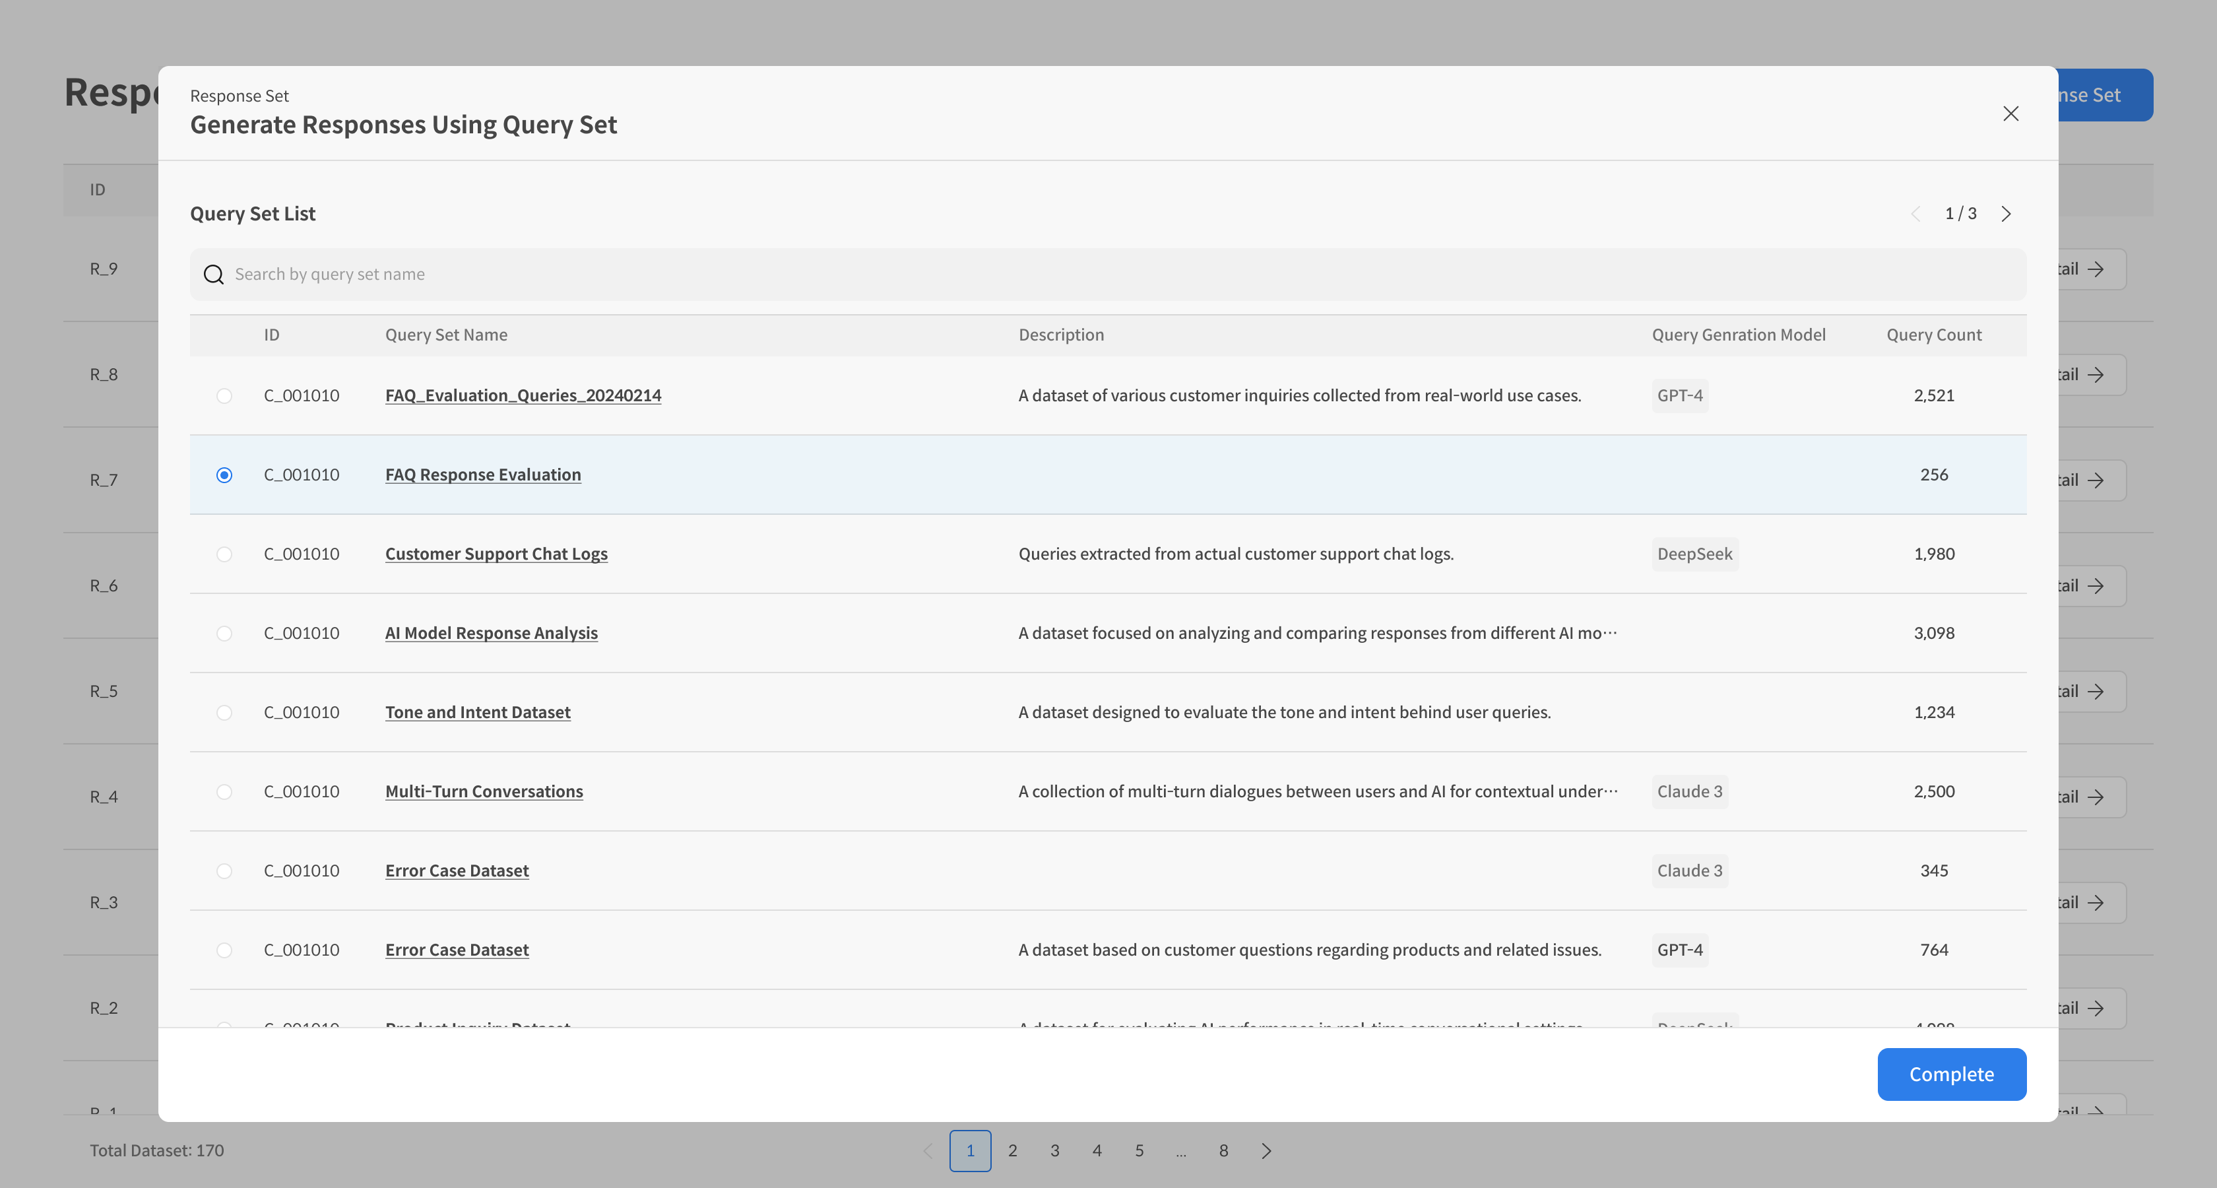Go to page 4 in pagination
Screen dimensions: 2217x1188
[x=1097, y=1151]
